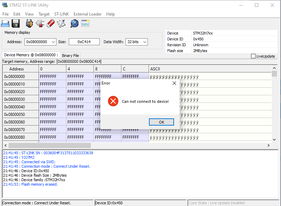
Task: Select address row 0x08000020
Action: [21, 91]
